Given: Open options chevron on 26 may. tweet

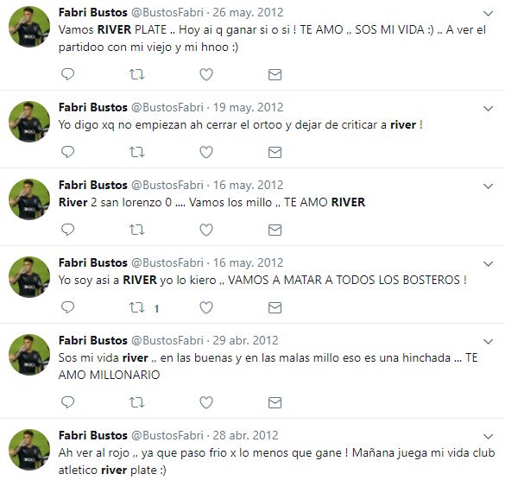Looking at the screenshot, I should [x=489, y=14].
